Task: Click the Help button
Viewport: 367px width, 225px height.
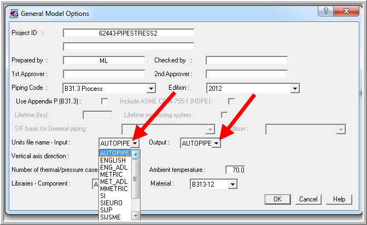Action: point(339,199)
